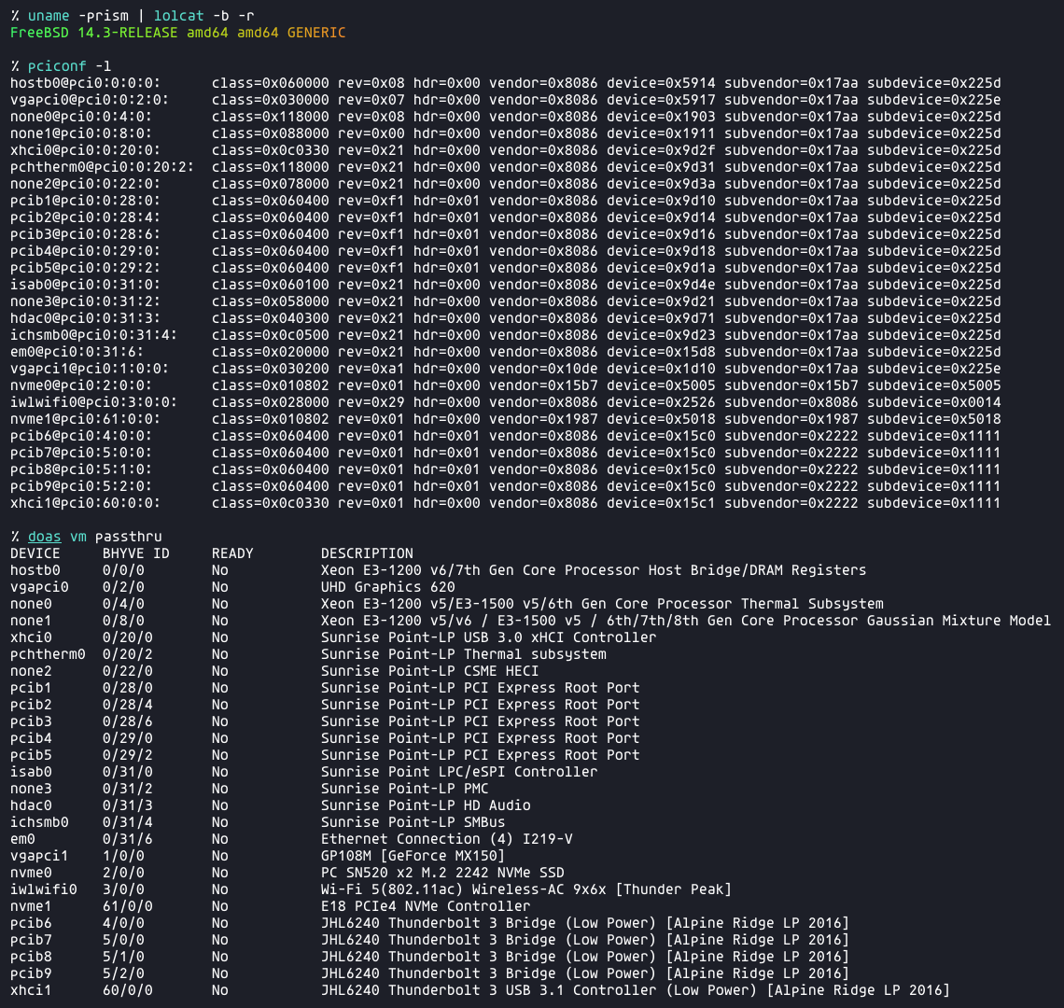Image resolution: width=1064 pixels, height=1008 pixels.
Task: Click the 'Ethernet Connection (4) I219-V' entry
Action: [446, 839]
